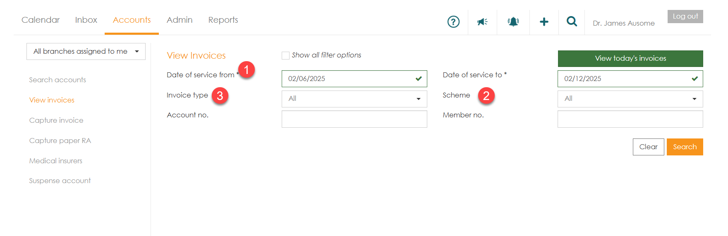Enable Show all filter options checkbox
This screenshot has width=728, height=236.
tap(285, 55)
